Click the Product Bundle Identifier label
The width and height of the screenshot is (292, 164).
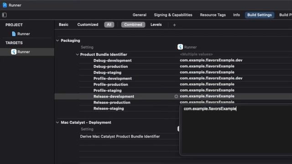[104, 55]
